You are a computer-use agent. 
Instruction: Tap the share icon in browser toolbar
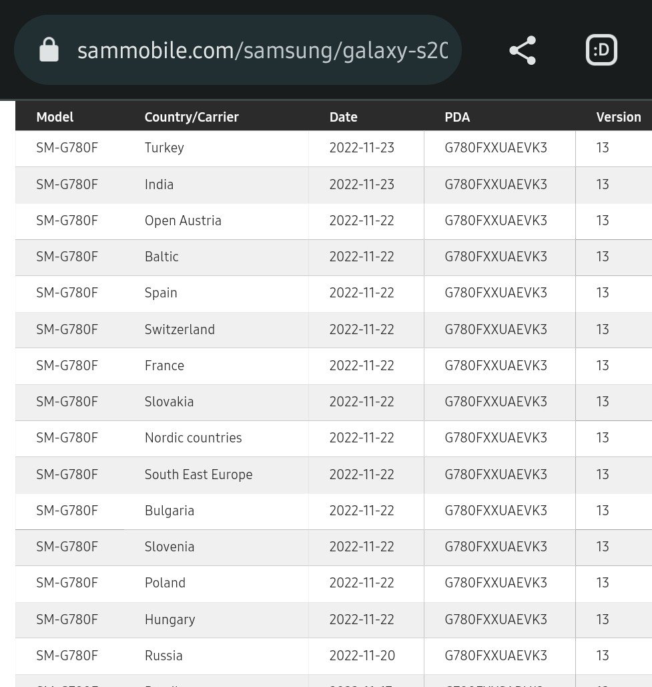coord(522,51)
